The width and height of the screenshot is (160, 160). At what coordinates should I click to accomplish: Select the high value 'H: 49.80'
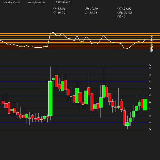point(92,9)
